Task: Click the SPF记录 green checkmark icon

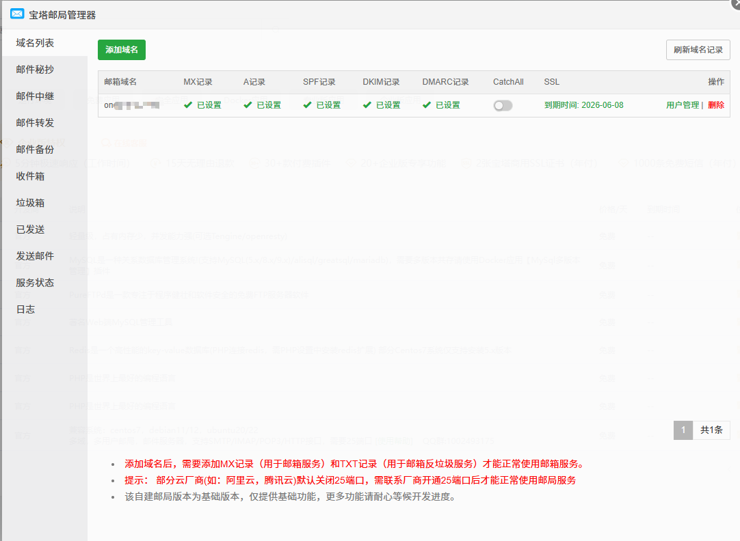Action: tap(307, 105)
